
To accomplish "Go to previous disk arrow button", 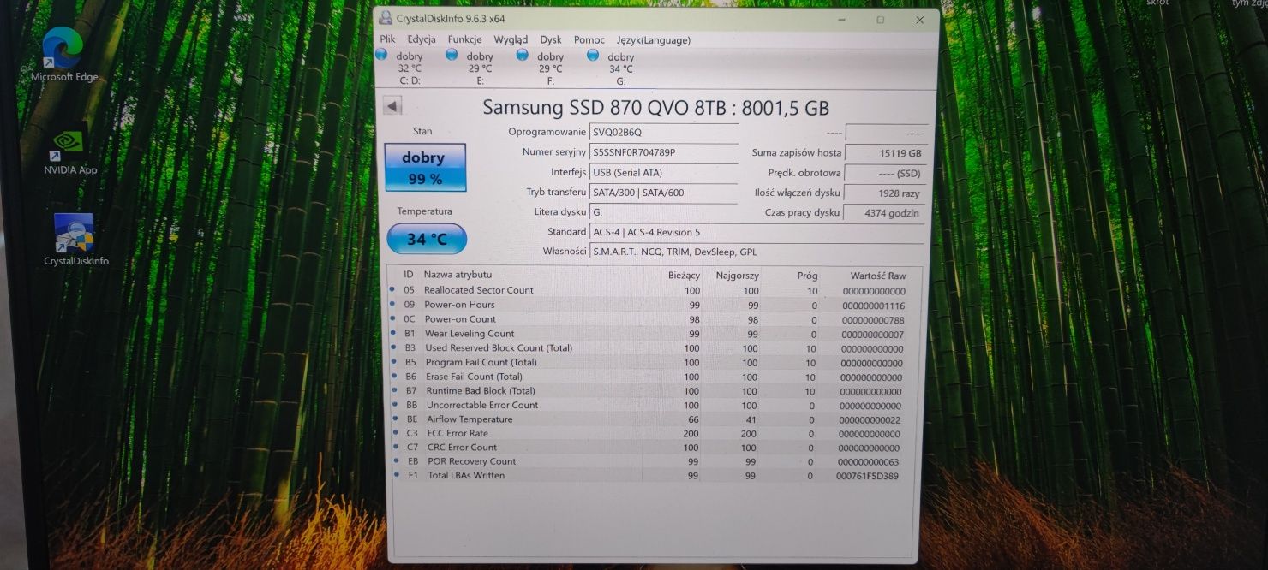I will pos(392,106).
